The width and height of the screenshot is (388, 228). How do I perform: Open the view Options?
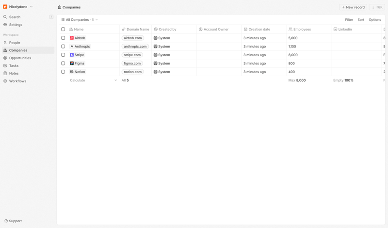coord(374,19)
